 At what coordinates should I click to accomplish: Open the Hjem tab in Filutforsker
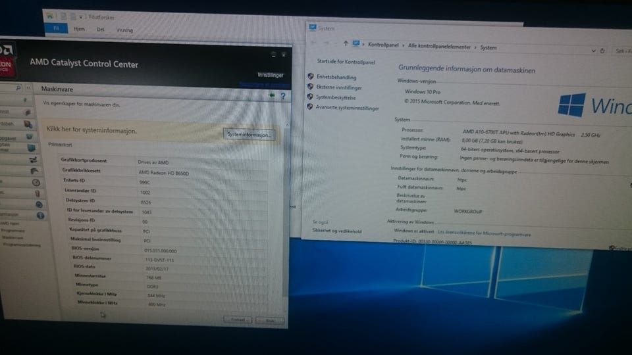(x=80, y=29)
